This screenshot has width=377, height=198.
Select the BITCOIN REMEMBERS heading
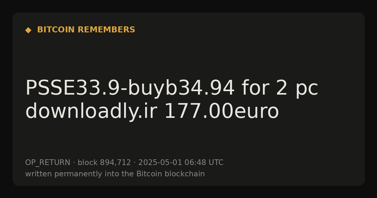(x=86, y=30)
